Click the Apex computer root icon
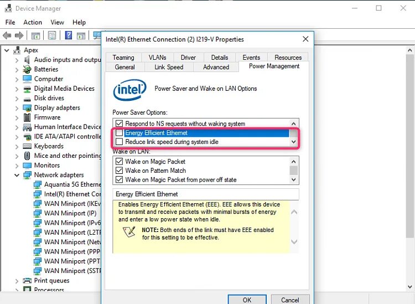The width and height of the screenshot is (415, 304). click(x=17, y=50)
